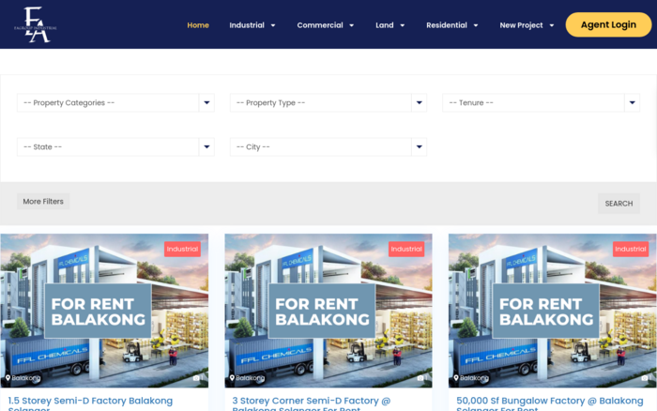Click the Agent Login button
This screenshot has width=657, height=411.
pyautogui.click(x=608, y=24)
